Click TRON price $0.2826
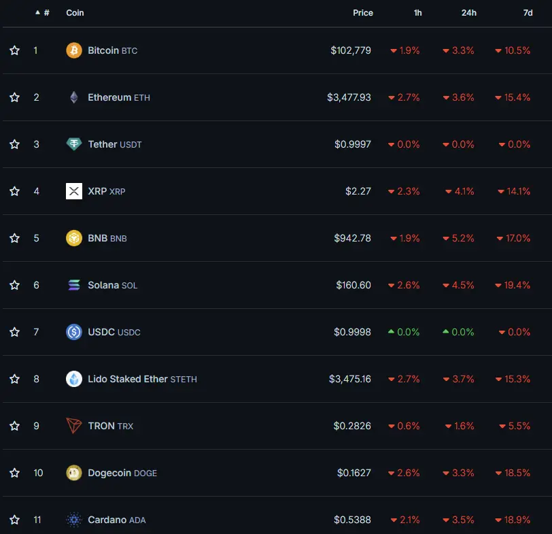 [352, 426]
